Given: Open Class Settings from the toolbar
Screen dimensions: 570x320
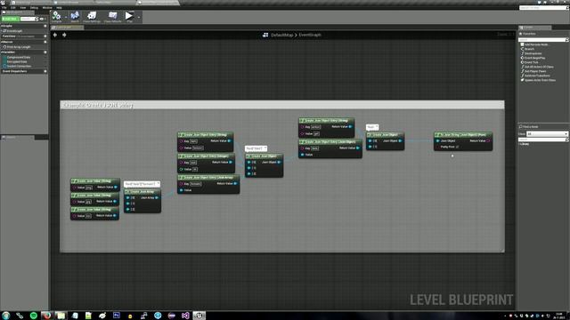Looking at the screenshot, I should tap(92, 16).
